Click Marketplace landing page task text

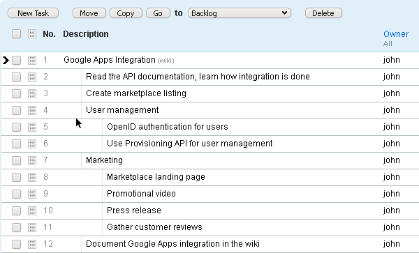tap(156, 177)
